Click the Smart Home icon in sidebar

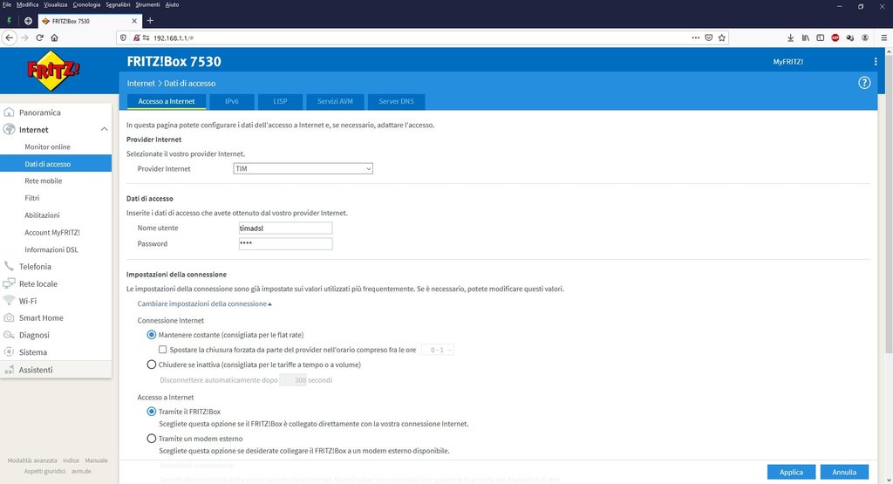(9, 317)
